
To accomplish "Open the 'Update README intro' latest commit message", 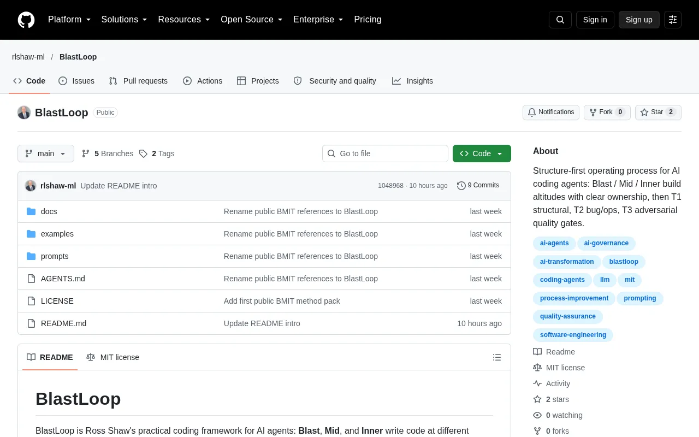I will [119, 186].
